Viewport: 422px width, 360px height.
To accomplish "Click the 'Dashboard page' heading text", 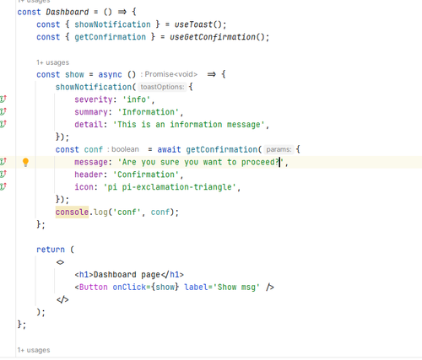I will pyautogui.click(x=127, y=275).
